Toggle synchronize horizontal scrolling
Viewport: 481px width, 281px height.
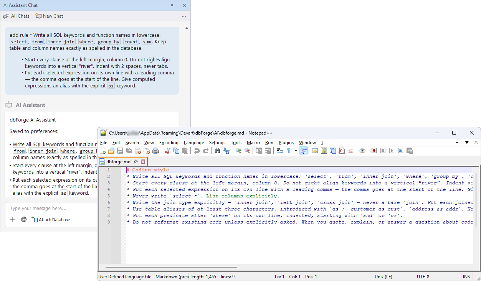[x=268, y=151]
